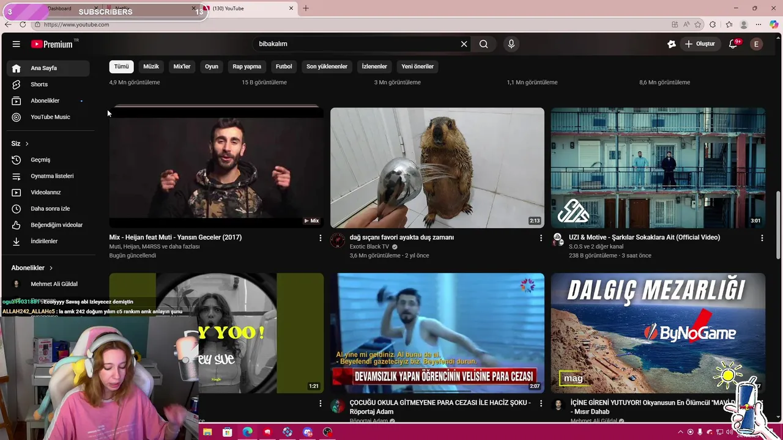
Task: Open the notifications bell
Action: (733, 44)
